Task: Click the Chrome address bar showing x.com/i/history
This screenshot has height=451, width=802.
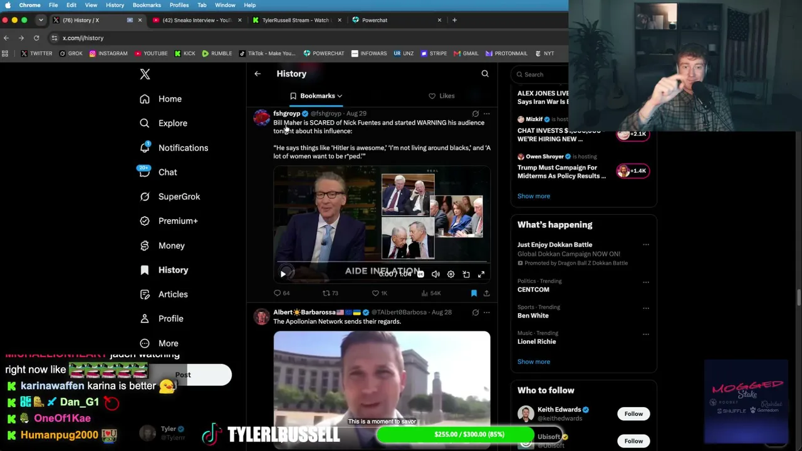Action: tap(83, 38)
